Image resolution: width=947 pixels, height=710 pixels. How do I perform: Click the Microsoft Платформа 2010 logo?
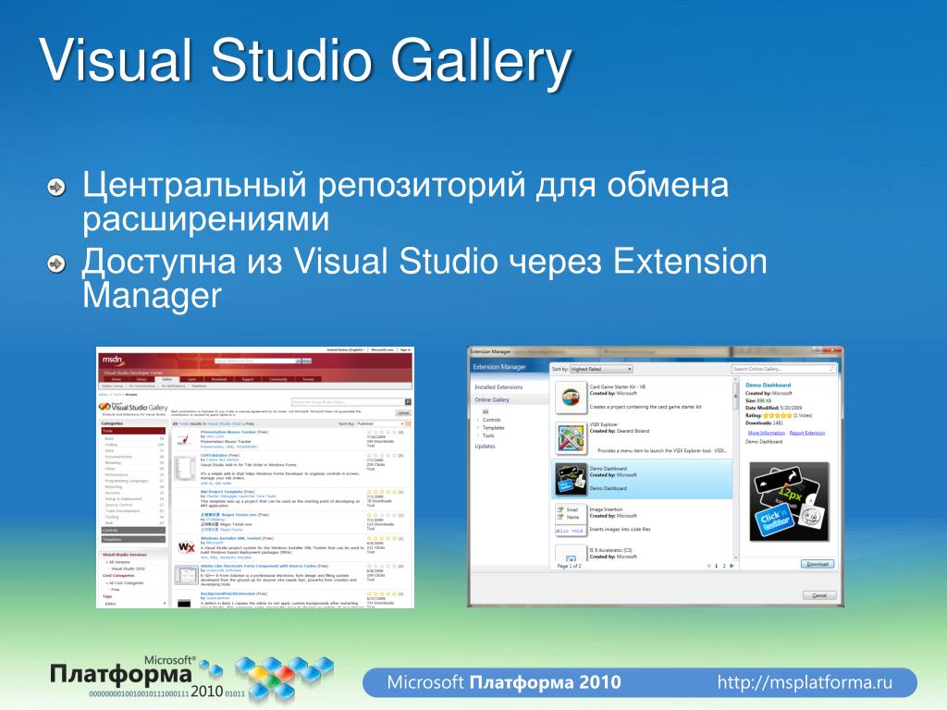point(192,678)
